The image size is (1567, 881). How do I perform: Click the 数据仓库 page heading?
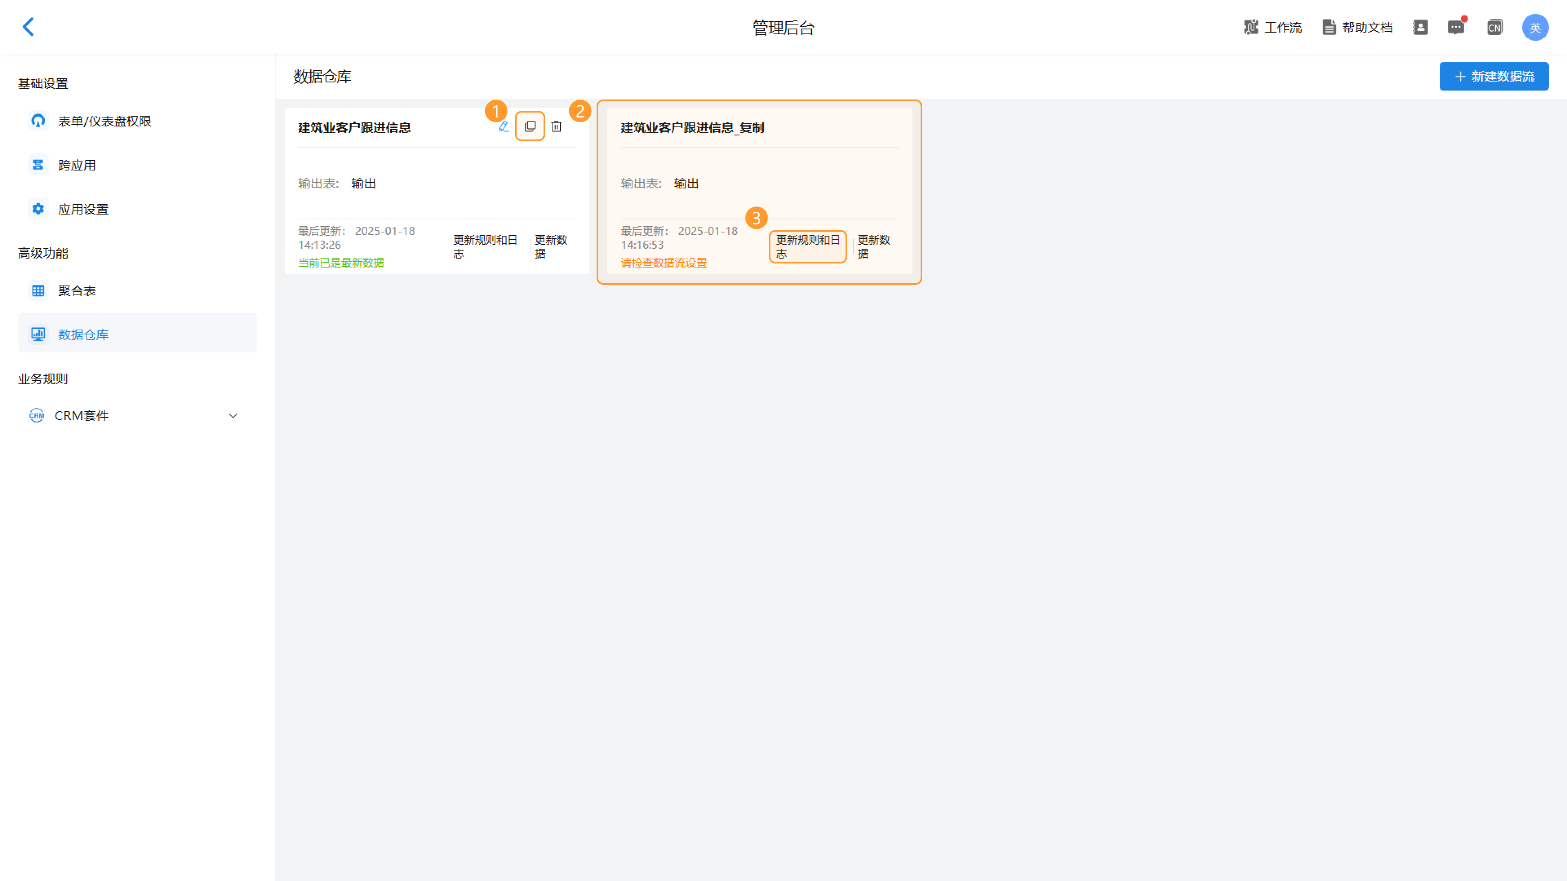click(322, 77)
